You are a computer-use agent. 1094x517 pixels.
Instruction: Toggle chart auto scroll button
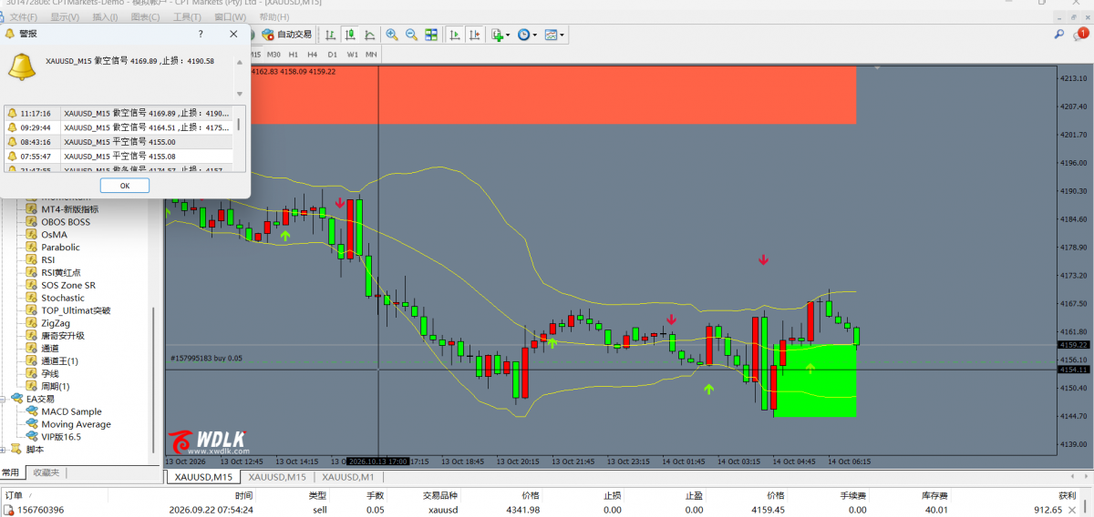pyautogui.click(x=454, y=35)
